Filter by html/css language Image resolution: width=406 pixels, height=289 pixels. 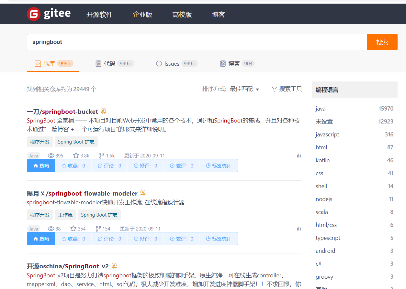pos(355,225)
